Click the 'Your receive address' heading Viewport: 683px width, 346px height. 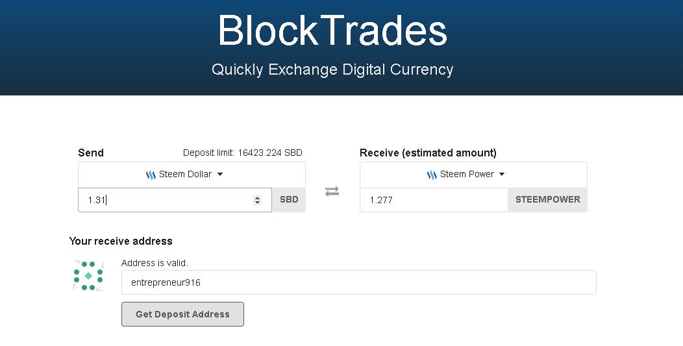(121, 241)
